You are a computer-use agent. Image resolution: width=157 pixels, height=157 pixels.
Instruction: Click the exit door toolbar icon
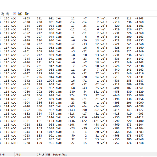coord(27,14)
